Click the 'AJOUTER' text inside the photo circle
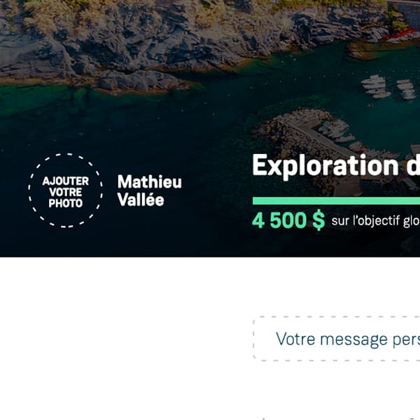 pyautogui.click(x=66, y=181)
